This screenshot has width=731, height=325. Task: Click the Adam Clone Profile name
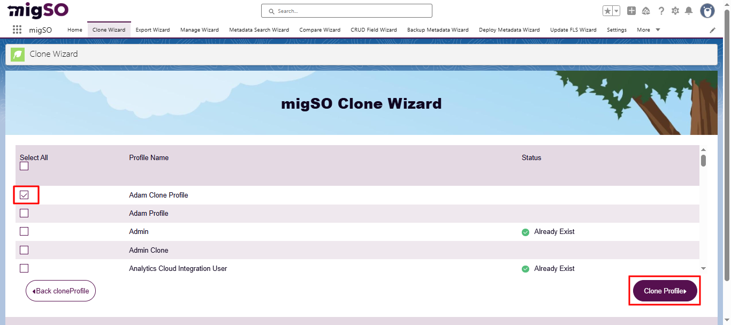click(158, 195)
